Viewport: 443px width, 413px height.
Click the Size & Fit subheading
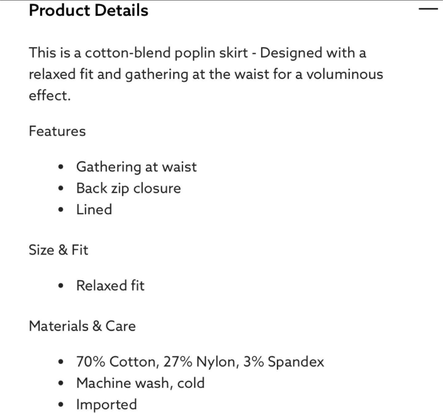pos(58,250)
